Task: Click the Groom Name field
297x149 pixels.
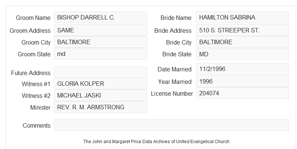Action: pos(100,17)
